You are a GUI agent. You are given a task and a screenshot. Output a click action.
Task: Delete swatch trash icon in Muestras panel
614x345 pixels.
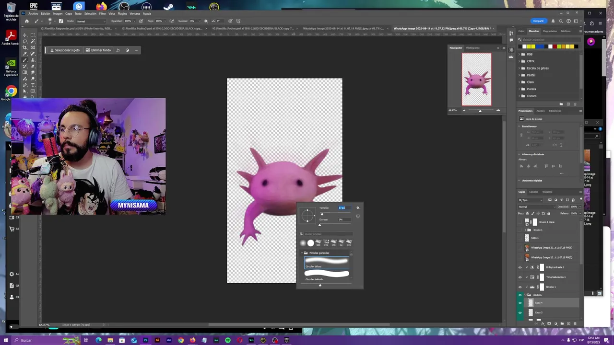(x=575, y=104)
